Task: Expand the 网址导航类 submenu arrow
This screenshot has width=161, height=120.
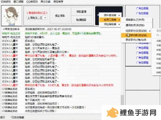Action: [x=119, y=24]
